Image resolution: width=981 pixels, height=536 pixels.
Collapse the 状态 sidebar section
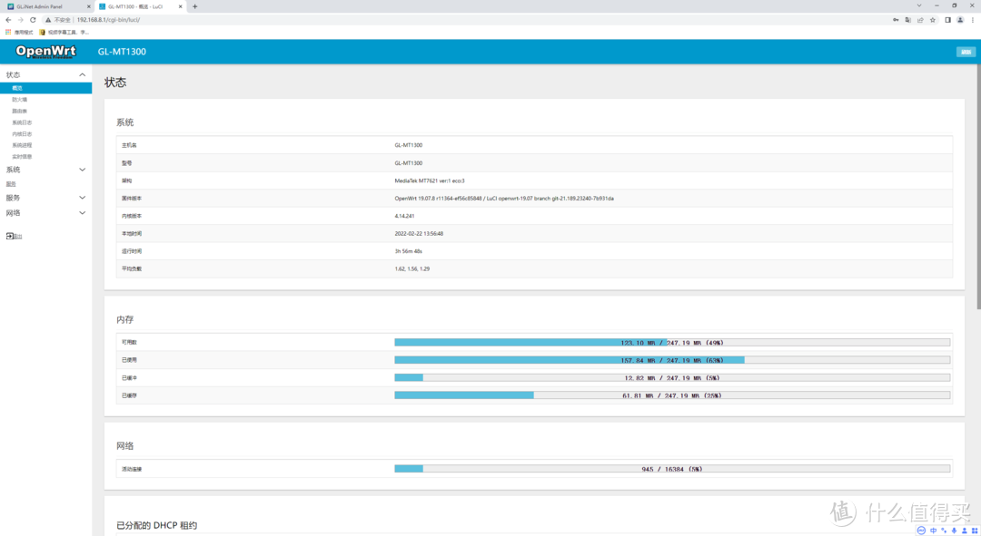pyautogui.click(x=82, y=75)
